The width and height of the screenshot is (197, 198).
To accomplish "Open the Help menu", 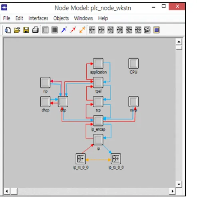I will pyautogui.click(x=103, y=18).
